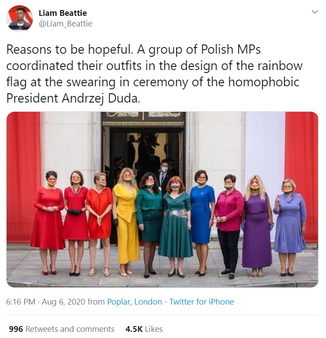
Task: Open Liam Beattie's profile avatar
Action: point(20,18)
